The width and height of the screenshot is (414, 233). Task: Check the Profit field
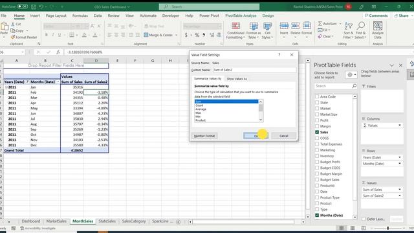click(x=317, y=120)
